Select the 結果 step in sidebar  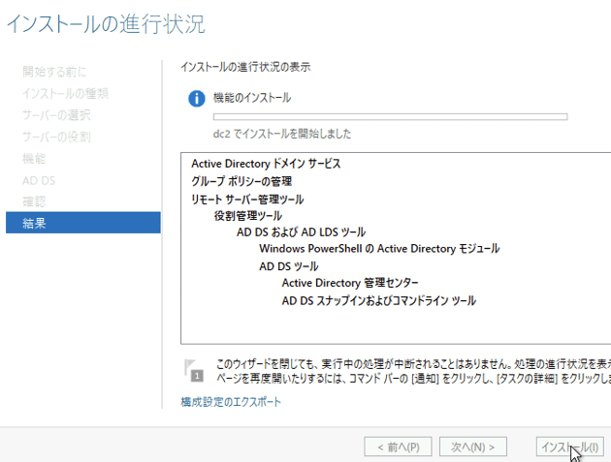coord(83,223)
